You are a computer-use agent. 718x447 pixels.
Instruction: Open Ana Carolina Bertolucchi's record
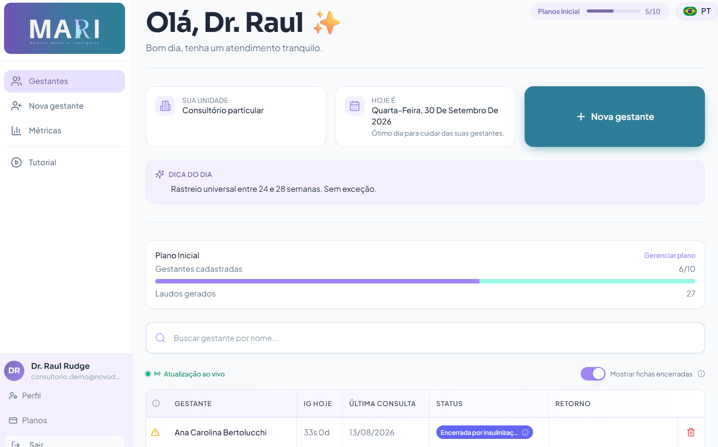click(220, 433)
